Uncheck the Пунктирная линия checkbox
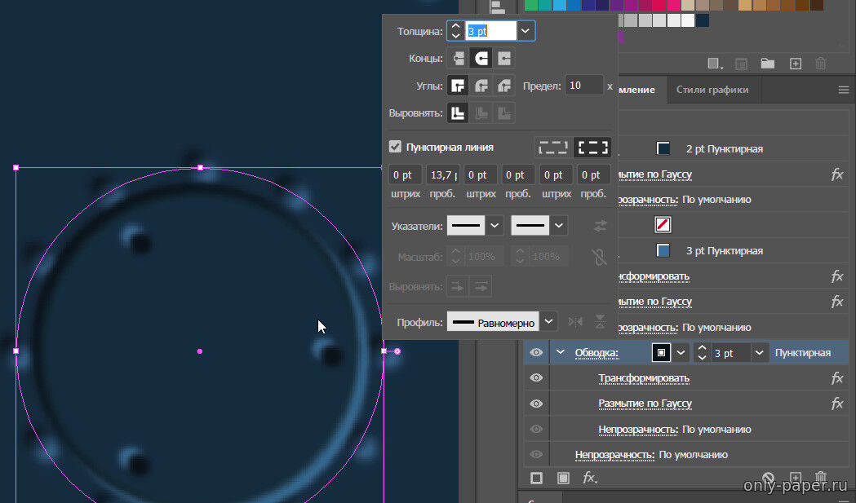Viewport: 856px width, 503px height. [x=396, y=147]
